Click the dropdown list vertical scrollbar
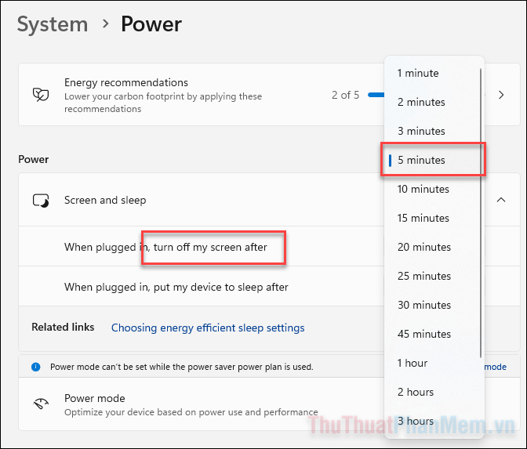The width and height of the screenshot is (527, 449). 481,213
